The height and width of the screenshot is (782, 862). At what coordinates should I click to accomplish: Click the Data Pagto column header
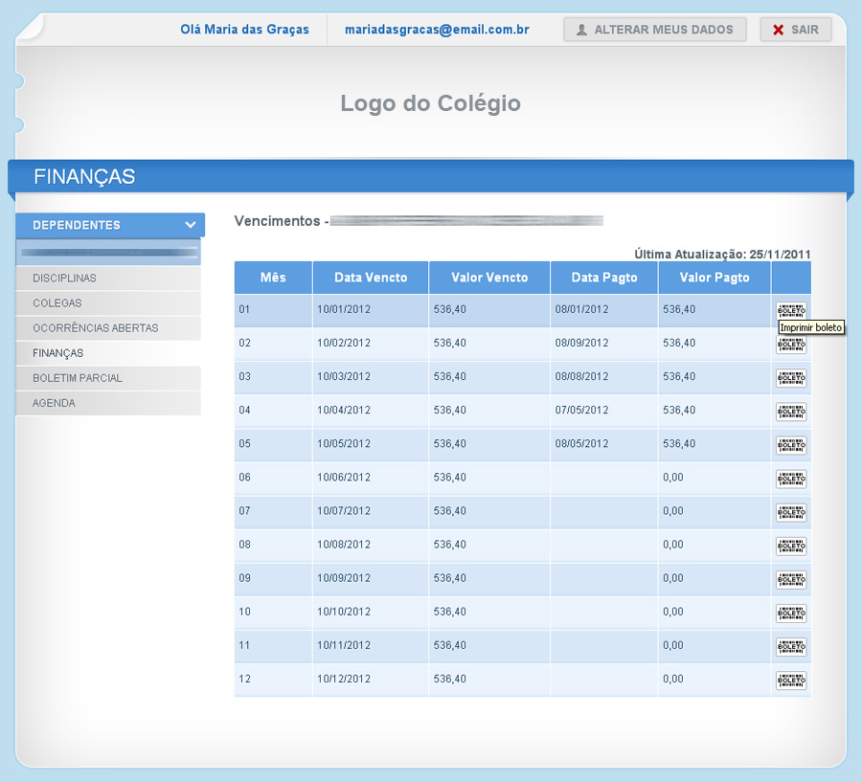[604, 278]
